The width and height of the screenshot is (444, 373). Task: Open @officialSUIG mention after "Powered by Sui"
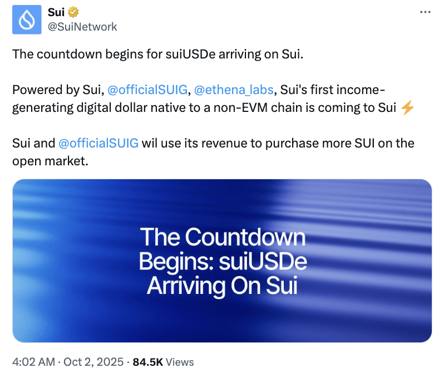click(147, 90)
